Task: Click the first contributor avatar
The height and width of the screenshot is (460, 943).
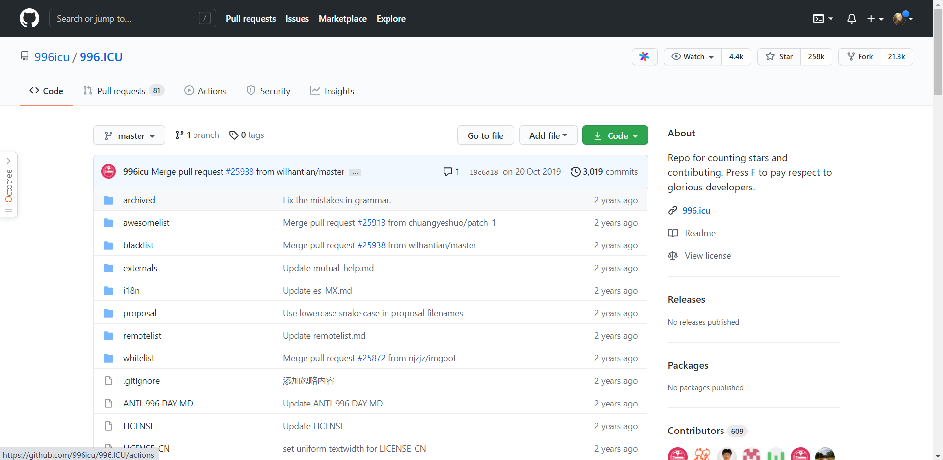Action: click(678, 454)
